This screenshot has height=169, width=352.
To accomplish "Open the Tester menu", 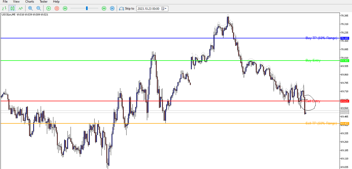I will [x=44, y=2].
